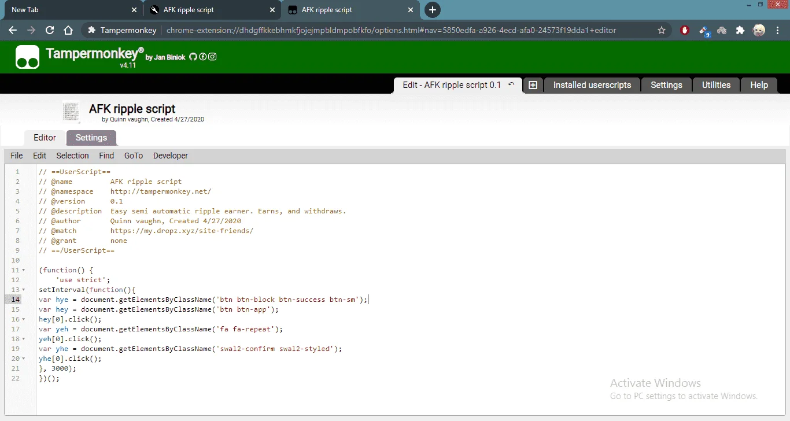The height and width of the screenshot is (421, 790).
Task: Collapse the code fold at line 11
Action: [23, 270]
